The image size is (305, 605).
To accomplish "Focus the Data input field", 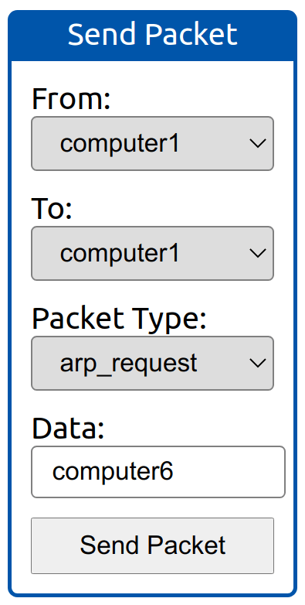I will [158, 472].
